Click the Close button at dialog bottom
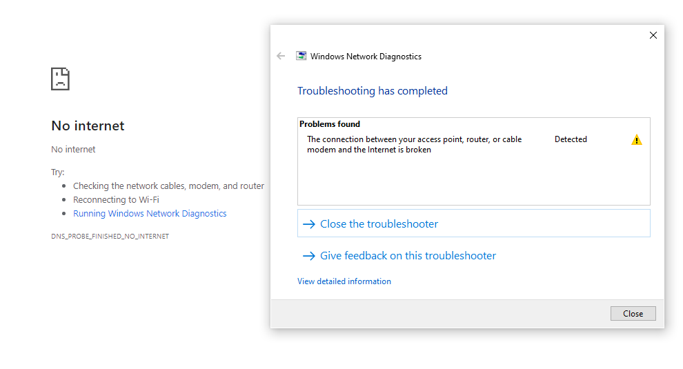Screen dimensions: 683x369 (x=633, y=314)
